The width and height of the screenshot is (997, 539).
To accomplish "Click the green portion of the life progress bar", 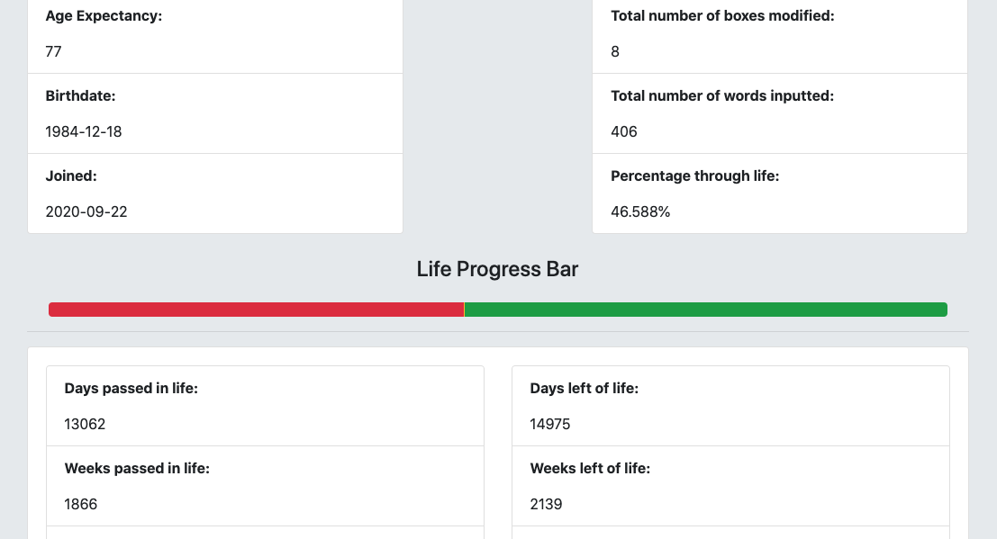I will [705, 310].
